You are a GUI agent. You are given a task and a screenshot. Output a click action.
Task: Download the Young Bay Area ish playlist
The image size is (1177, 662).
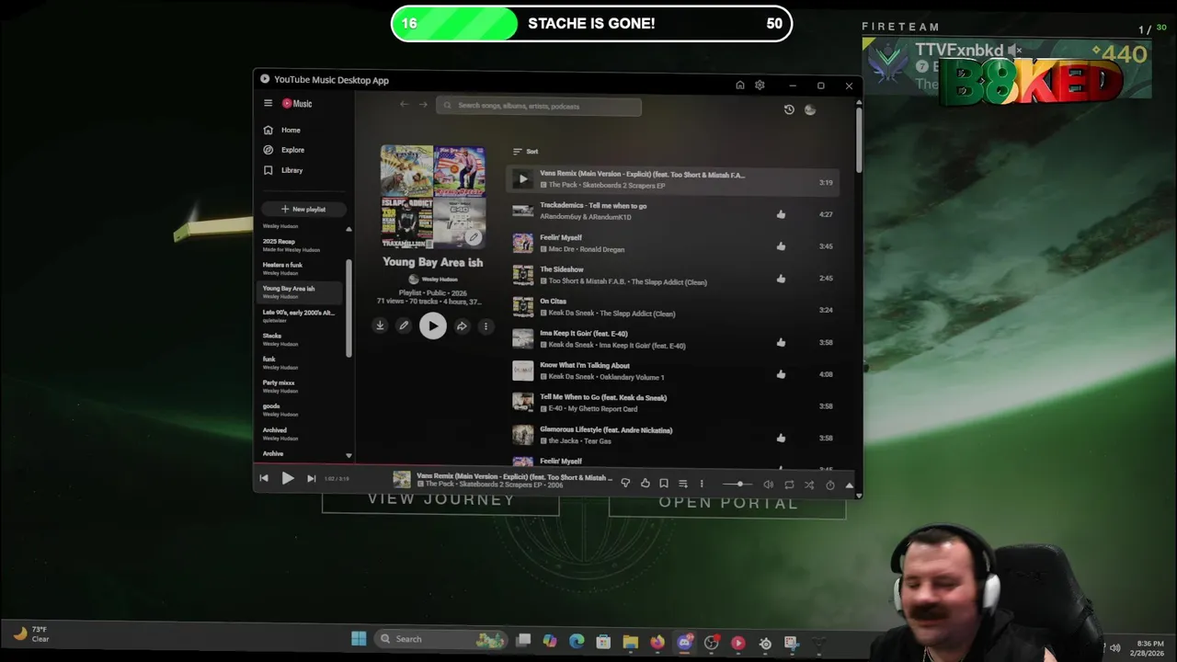pyautogui.click(x=380, y=325)
